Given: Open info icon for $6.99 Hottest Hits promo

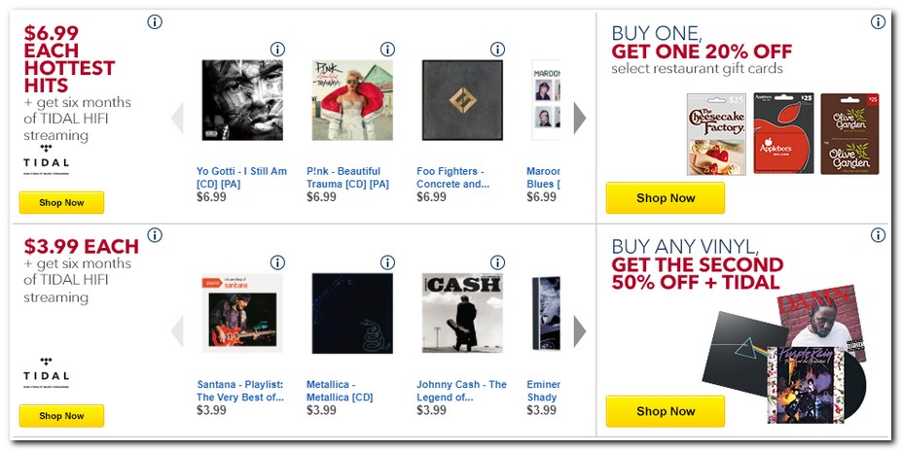Looking at the screenshot, I should point(155,22).
